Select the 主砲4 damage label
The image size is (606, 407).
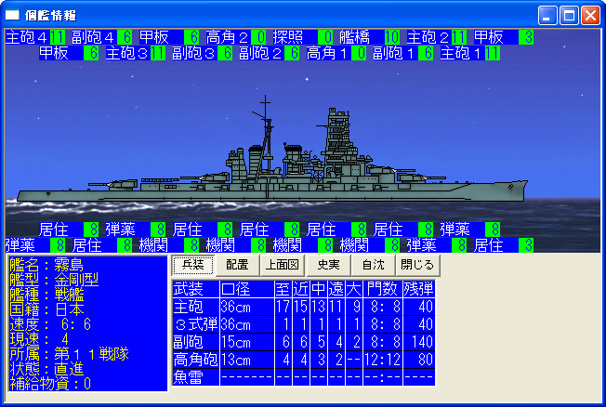click(x=35, y=37)
